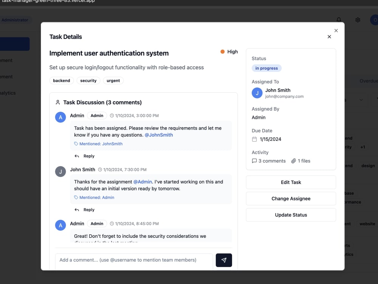The width and height of the screenshot is (378, 284).
Task: Click Administrator badge in background header
Action: (x=15, y=20)
